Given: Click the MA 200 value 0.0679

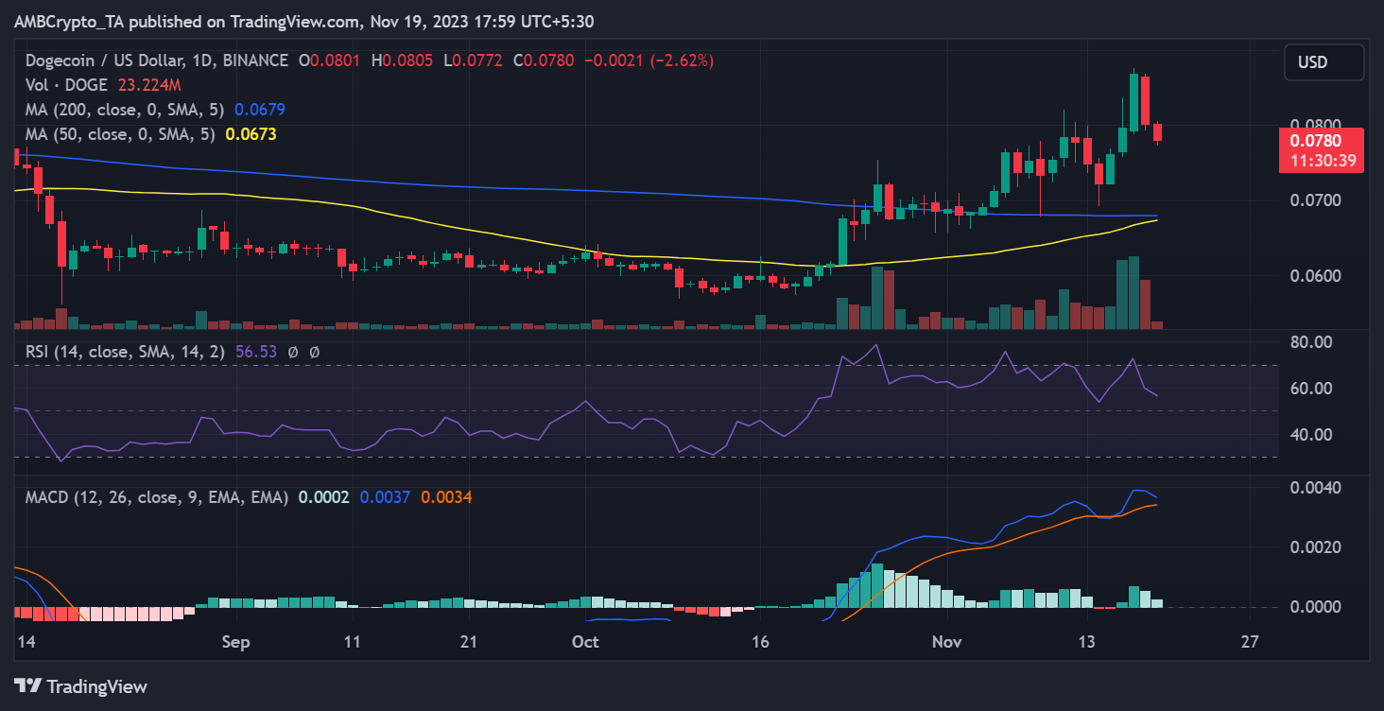Looking at the screenshot, I should coord(259,110).
